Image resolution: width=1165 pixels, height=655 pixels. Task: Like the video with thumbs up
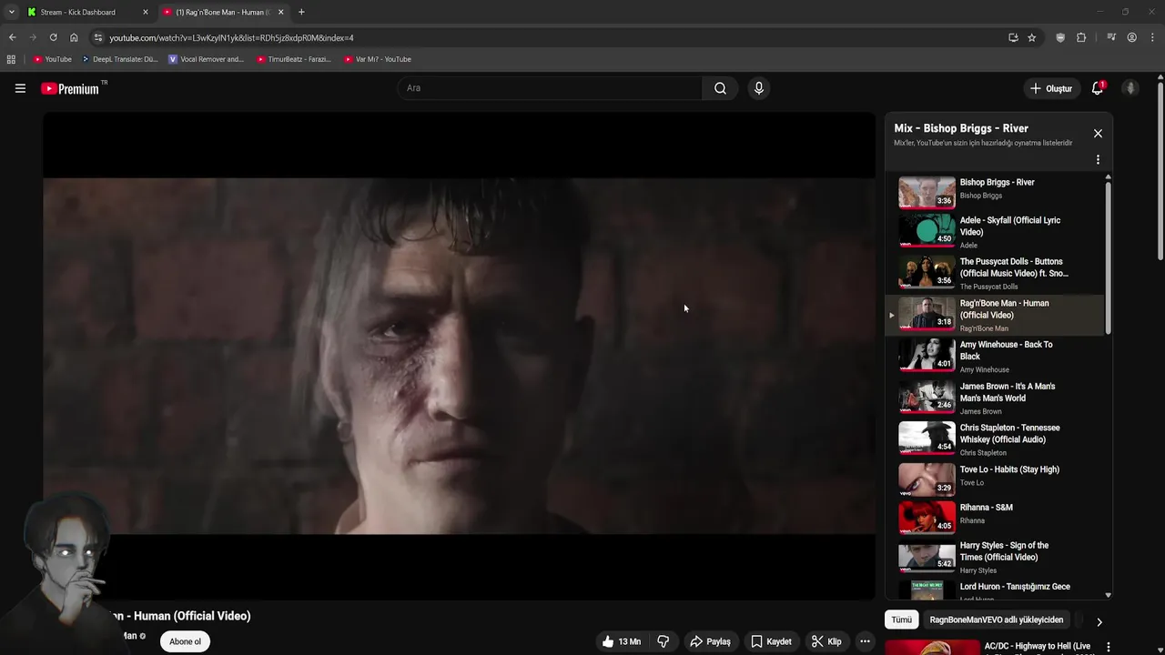621,641
